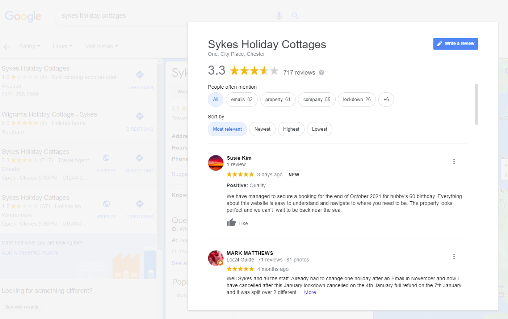This screenshot has height=319, width=508.
Task: Click '717 reviews' count text
Action: tap(299, 72)
